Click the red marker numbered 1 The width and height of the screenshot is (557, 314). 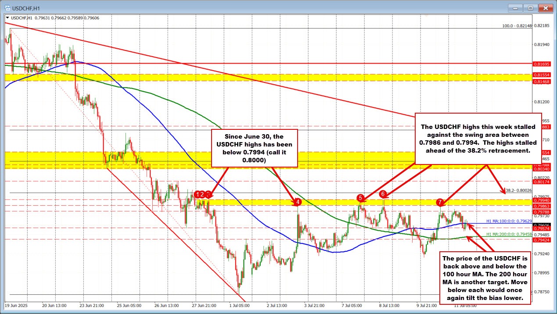198,194
